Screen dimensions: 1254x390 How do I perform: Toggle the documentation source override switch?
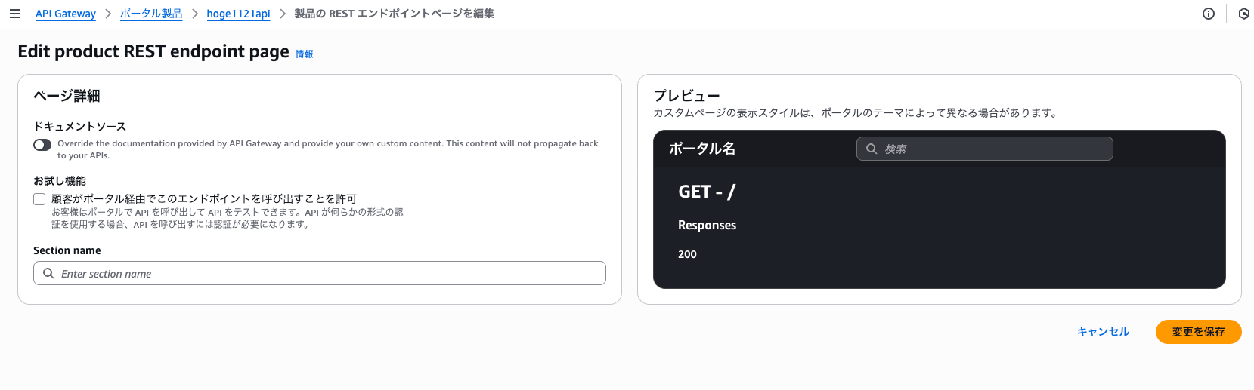pos(42,144)
